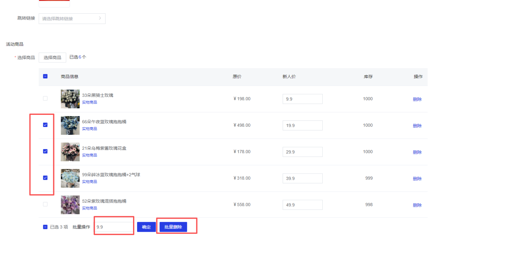Open the 66朵午夜蓝玫瑰抱抱桶 product image
The image size is (516, 254).
70,125
